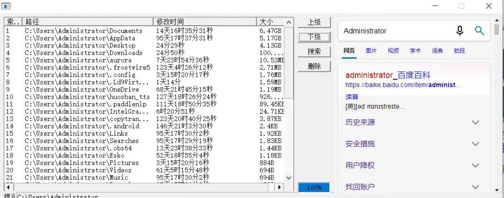Click the microphone voice search icon
The width and height of the screenshot is (504, 198).
point(460,31)
